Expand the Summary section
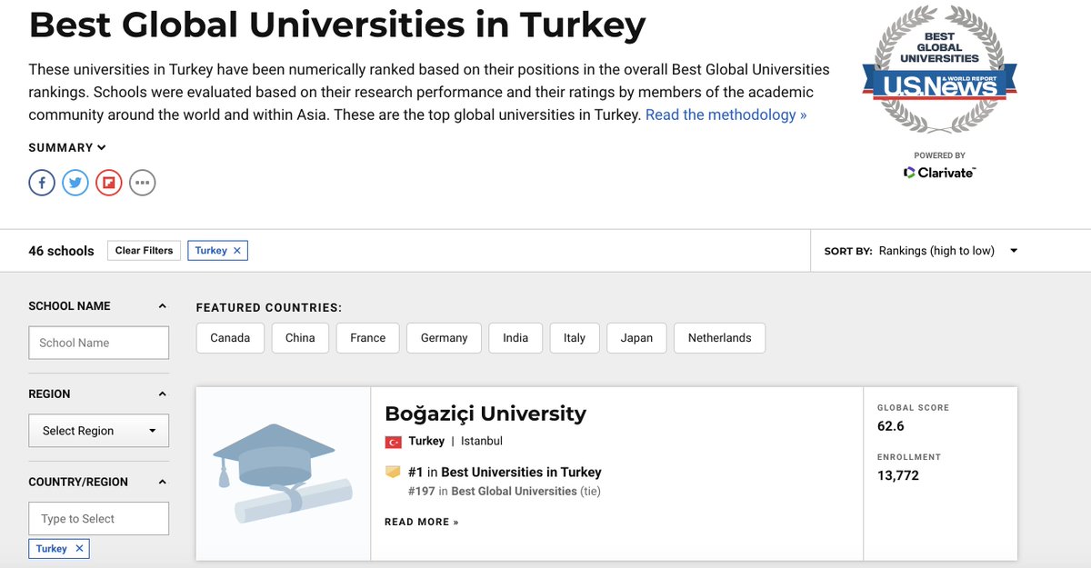 [66, 146]
